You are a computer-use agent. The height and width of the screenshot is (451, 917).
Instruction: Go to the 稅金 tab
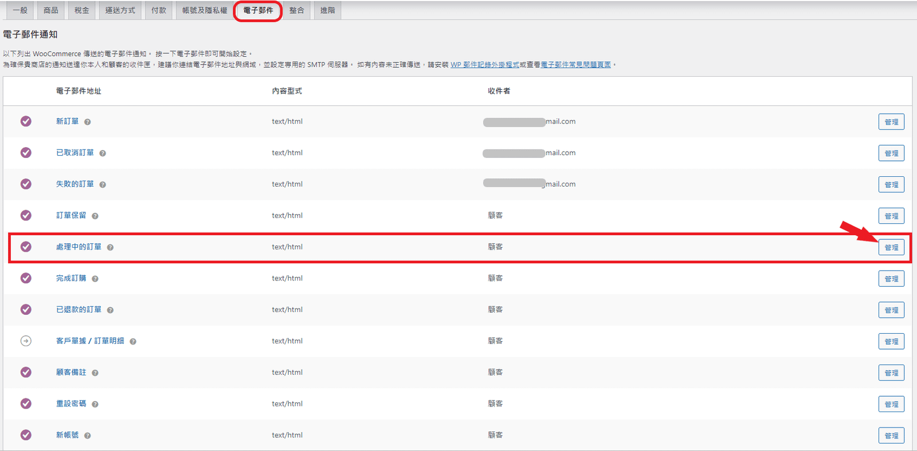pyautogui.click(x=82, y=10)
